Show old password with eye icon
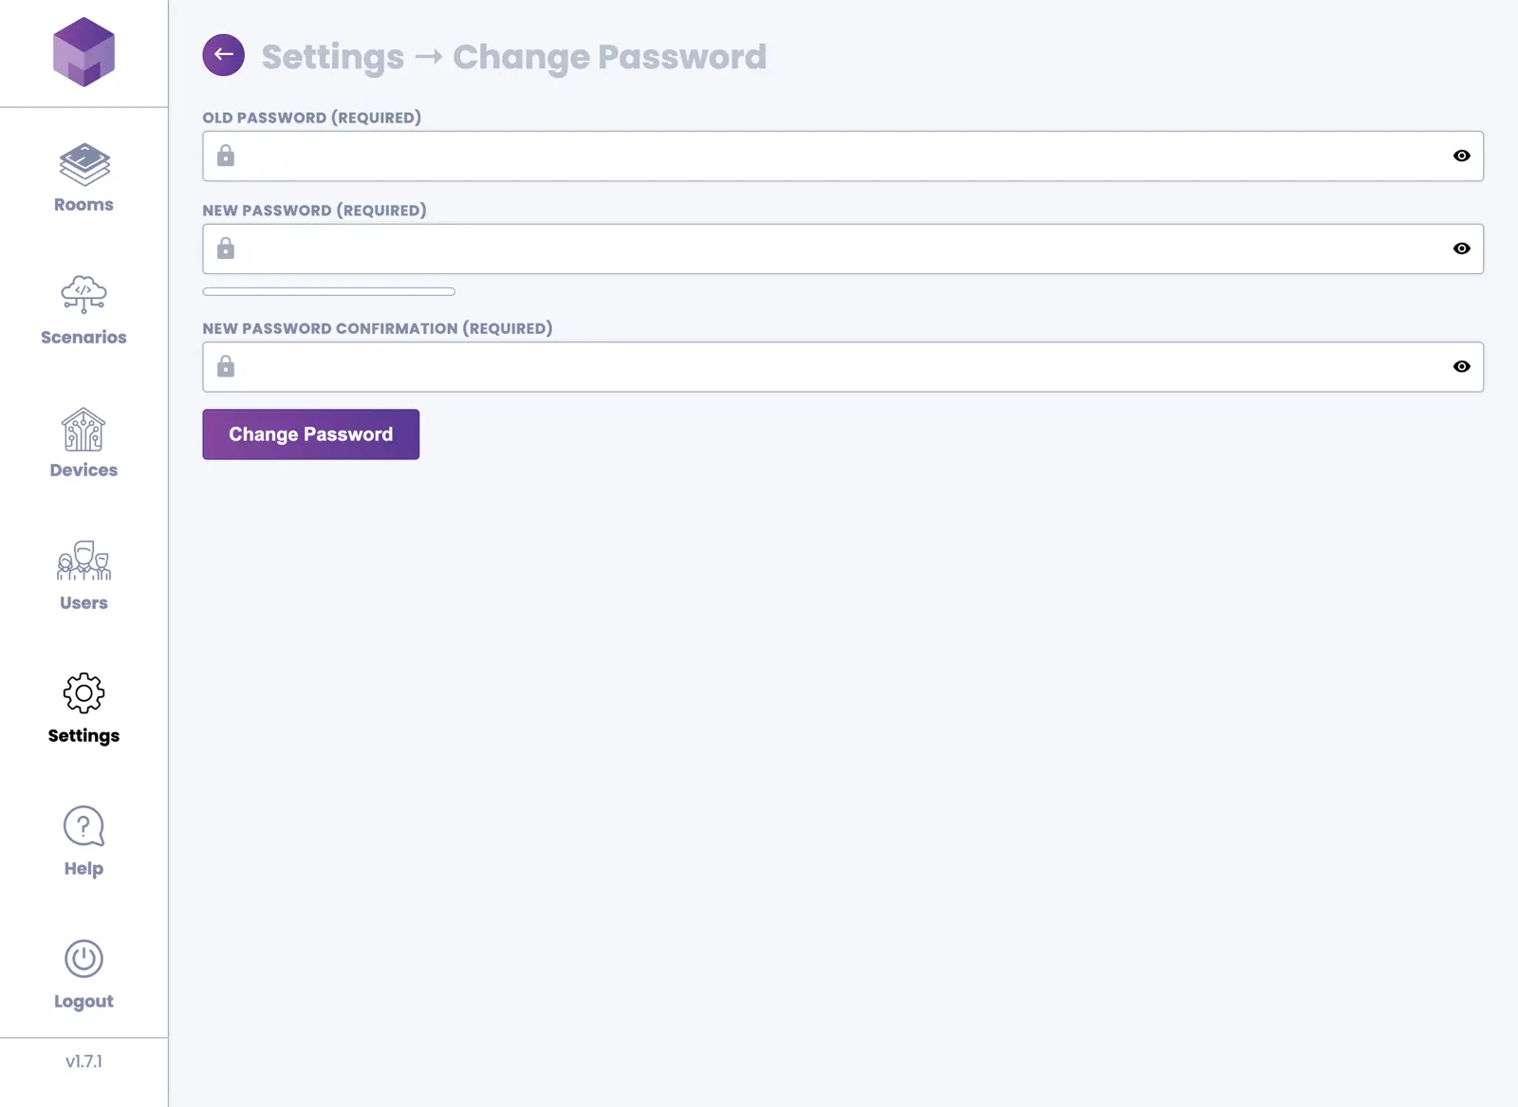The image size is (1518, 1107). (x=1461, y=156)
